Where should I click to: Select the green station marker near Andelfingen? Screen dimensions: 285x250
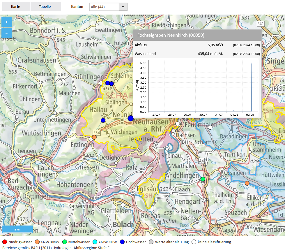[x=203, y=179]
